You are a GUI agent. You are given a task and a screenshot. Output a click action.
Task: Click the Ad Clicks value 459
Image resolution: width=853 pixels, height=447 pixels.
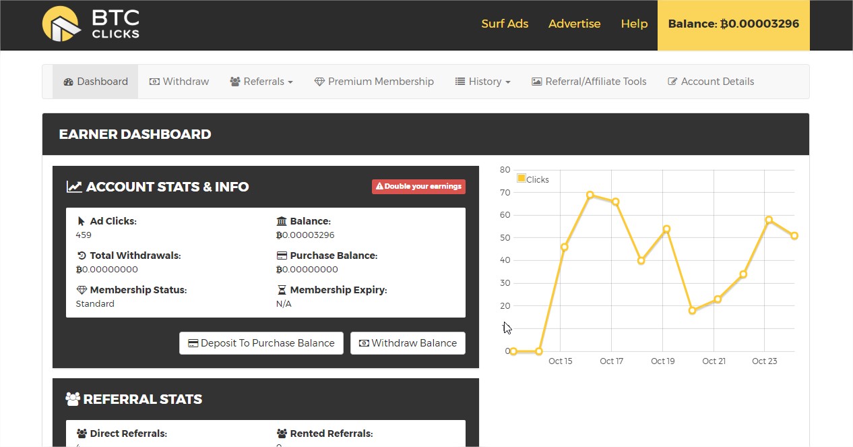(84, 235)
